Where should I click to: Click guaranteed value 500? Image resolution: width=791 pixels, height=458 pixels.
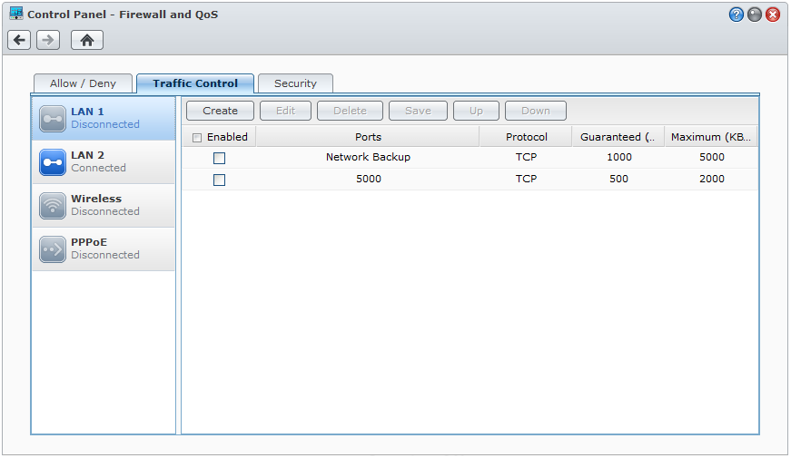(619, 179)
